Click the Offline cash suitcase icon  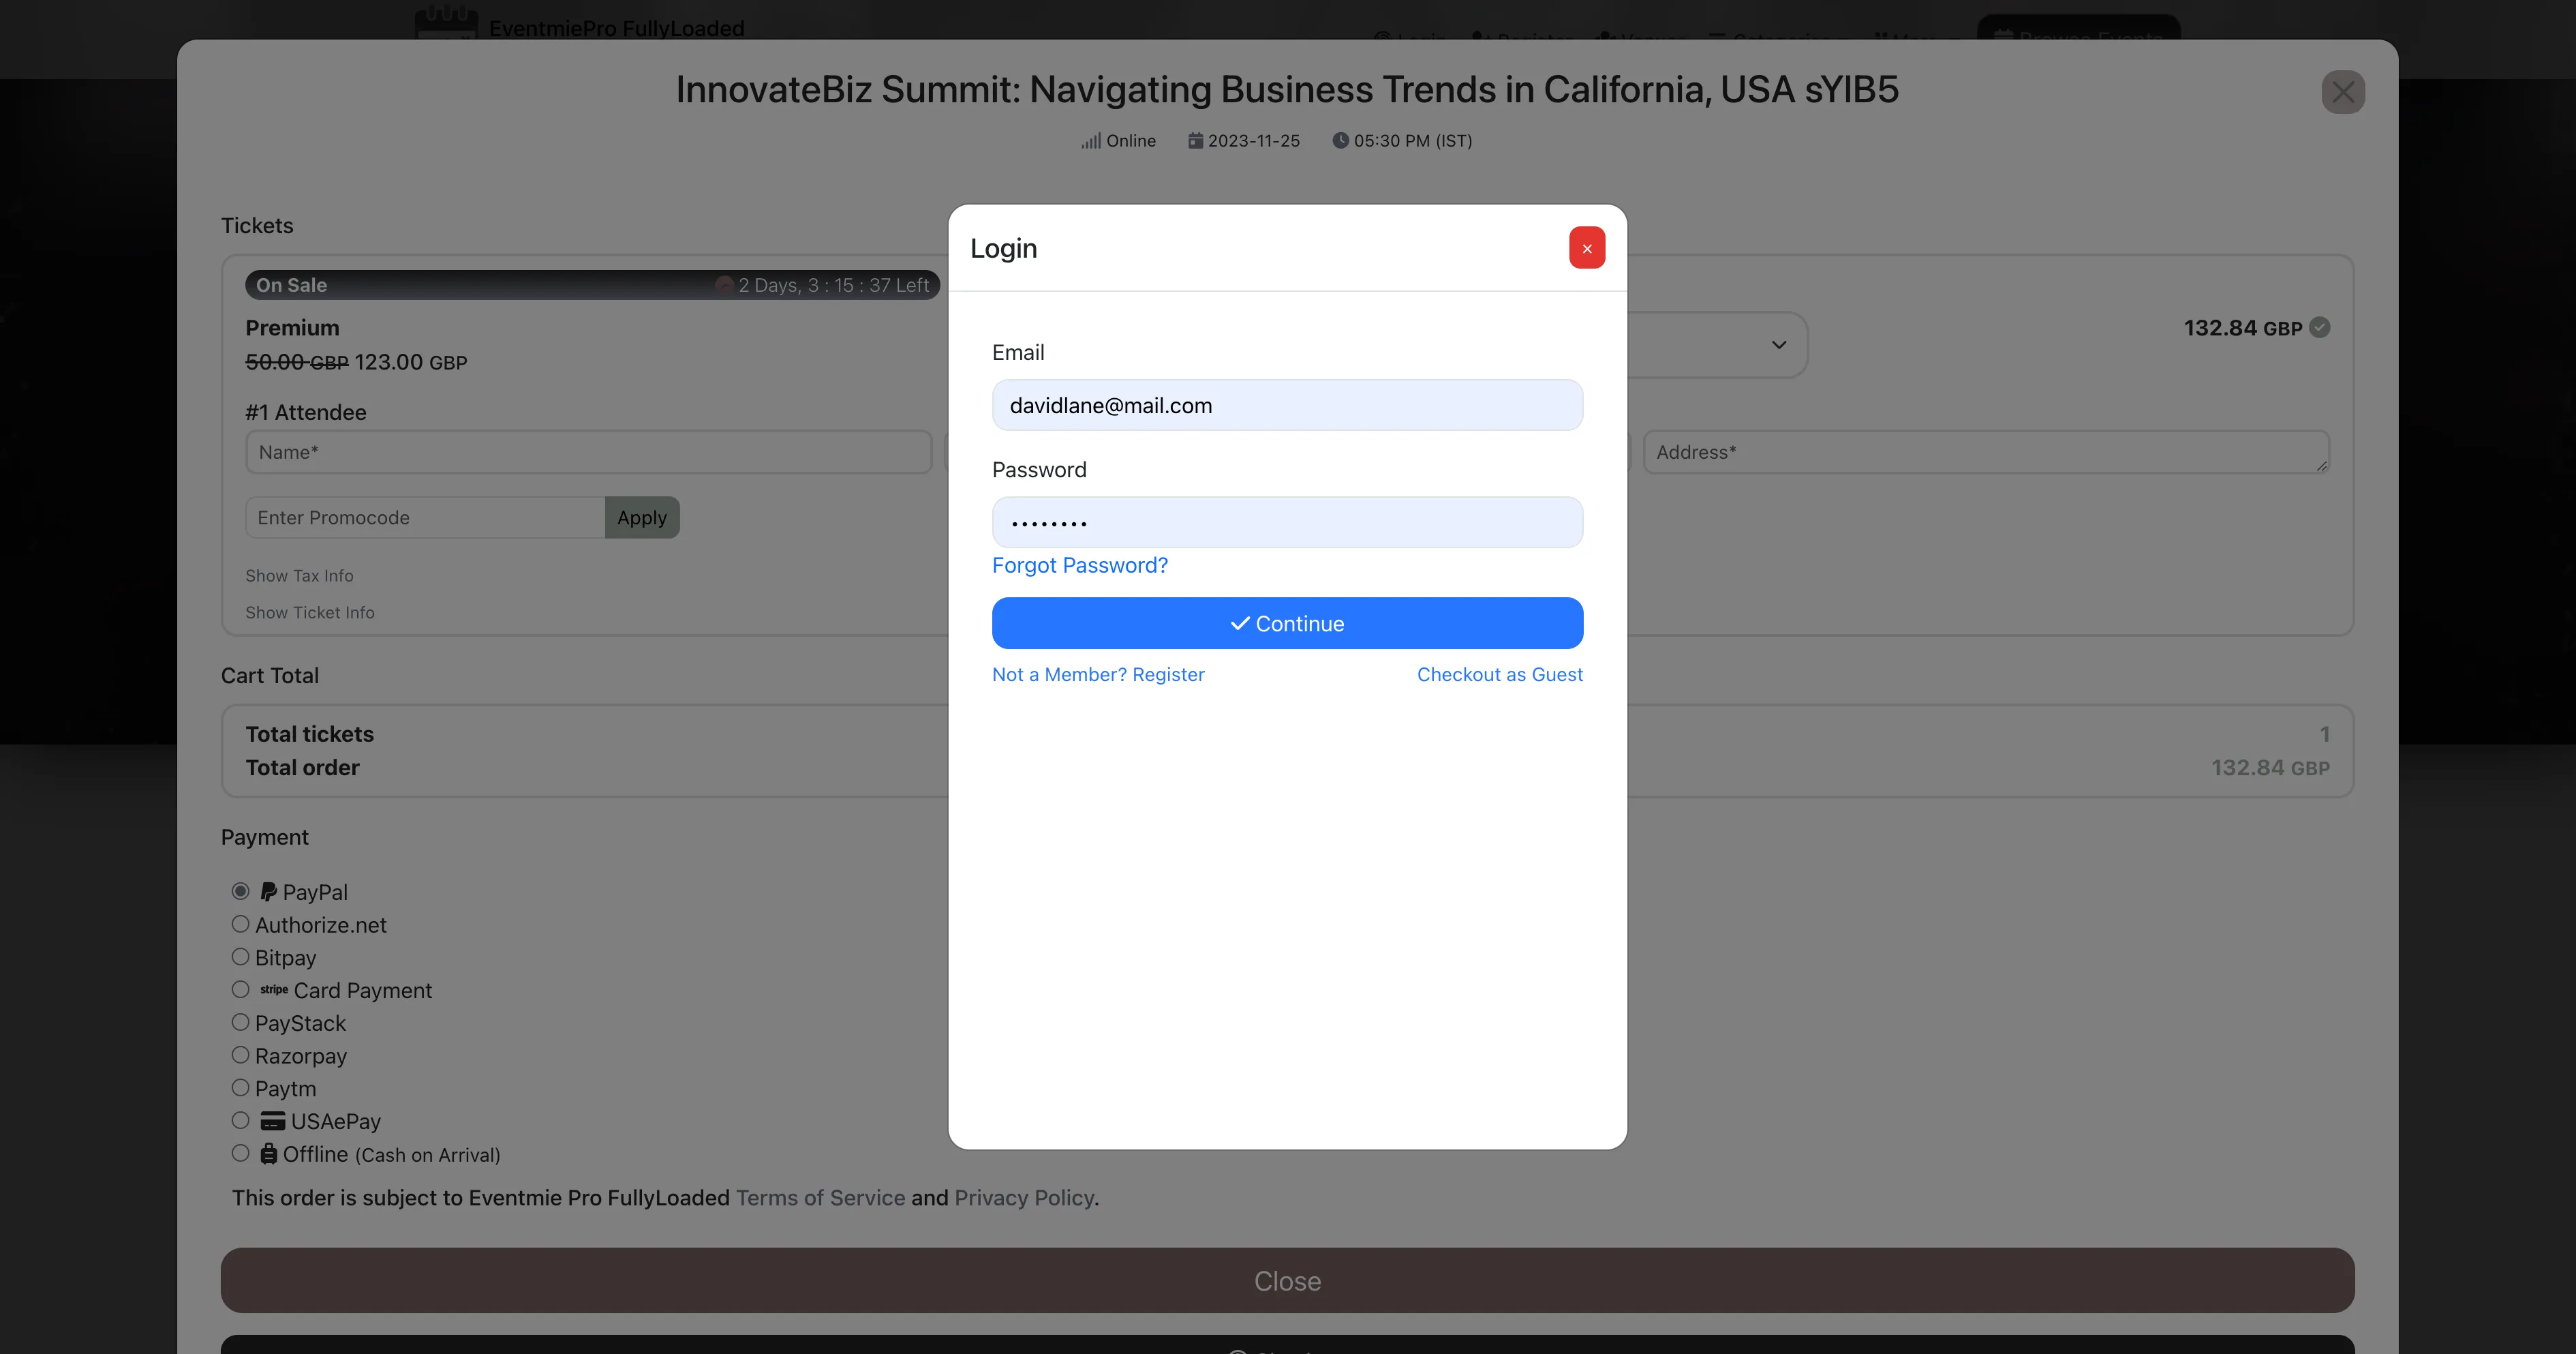pyautogui.click(x=268, y=1154)
